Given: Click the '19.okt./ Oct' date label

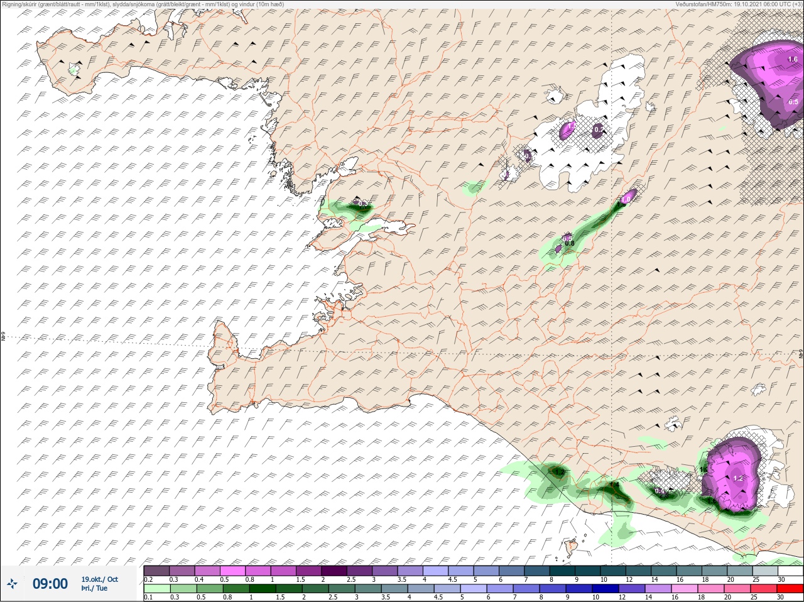Looking at the screenshot, I should point(99,579).
